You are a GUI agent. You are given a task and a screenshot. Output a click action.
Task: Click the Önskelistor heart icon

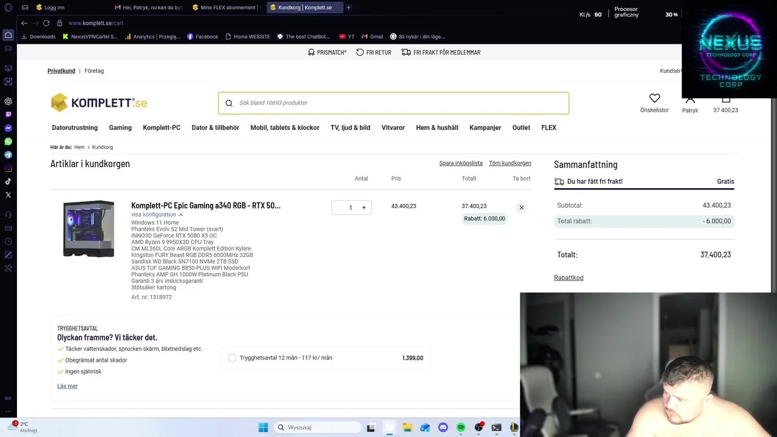point(654,98)
